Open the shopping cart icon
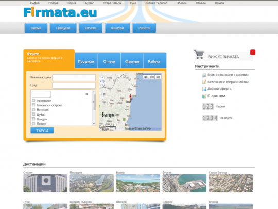The width and height of the screenshot is (278, 209). point(199,54)
